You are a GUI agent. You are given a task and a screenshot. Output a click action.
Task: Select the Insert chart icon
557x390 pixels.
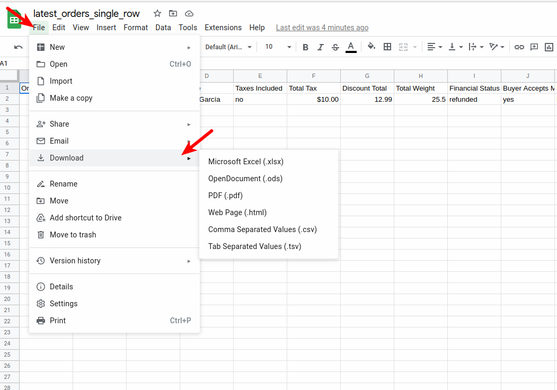coord(549,47)
